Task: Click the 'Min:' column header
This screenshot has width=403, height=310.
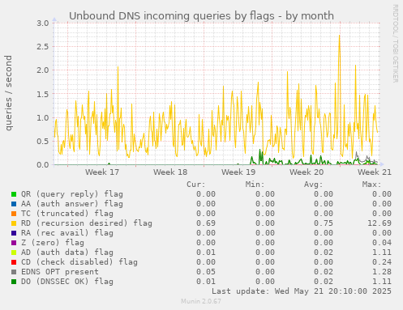Action: pos(255,185)
